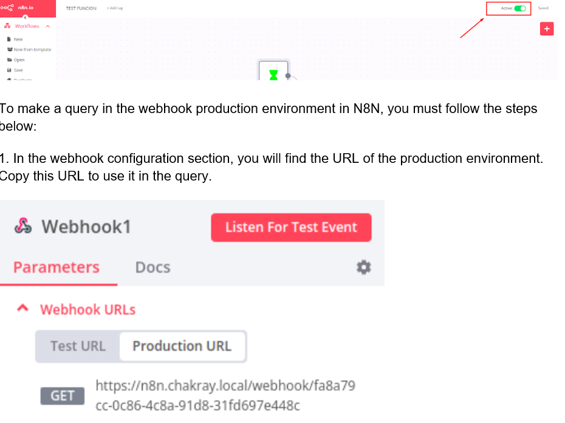Select the hourglass node on the canvas
Screen dimensions: 565x423
tap(273, 73)
